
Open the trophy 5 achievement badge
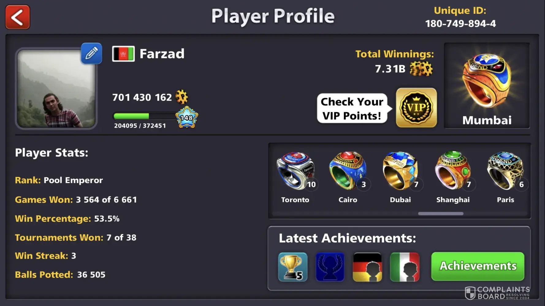click(x=293, y=267)
